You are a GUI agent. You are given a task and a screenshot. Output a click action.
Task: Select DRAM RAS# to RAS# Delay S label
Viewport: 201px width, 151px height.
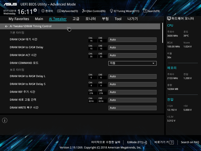[x=27, y=84]
